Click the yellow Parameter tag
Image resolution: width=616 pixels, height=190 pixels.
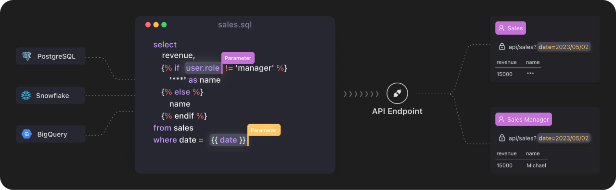coord(264,130)
